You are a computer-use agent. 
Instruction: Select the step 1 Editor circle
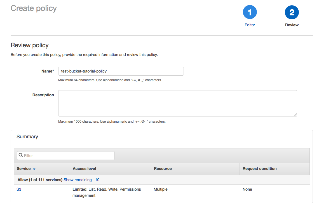(250, 12)
